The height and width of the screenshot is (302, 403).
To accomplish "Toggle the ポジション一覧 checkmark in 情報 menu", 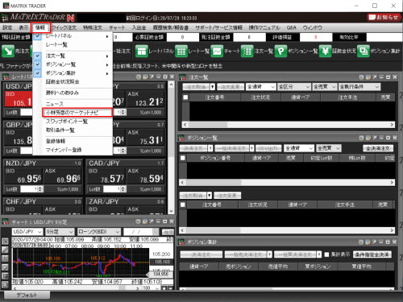I will coord(38,64).
